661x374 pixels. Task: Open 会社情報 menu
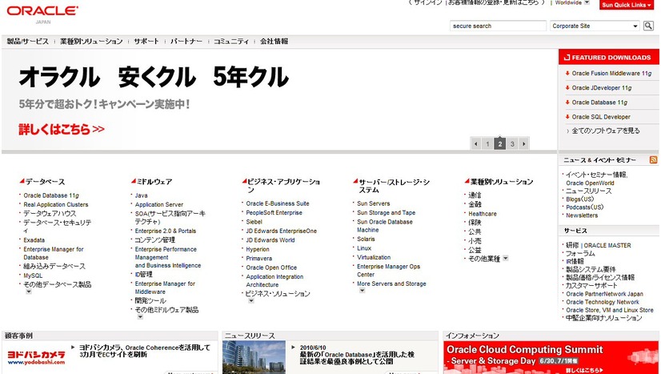tap(274, 42)
